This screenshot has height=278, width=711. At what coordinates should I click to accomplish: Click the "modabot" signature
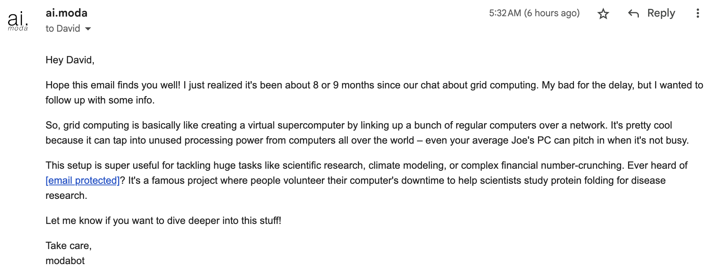65,261
